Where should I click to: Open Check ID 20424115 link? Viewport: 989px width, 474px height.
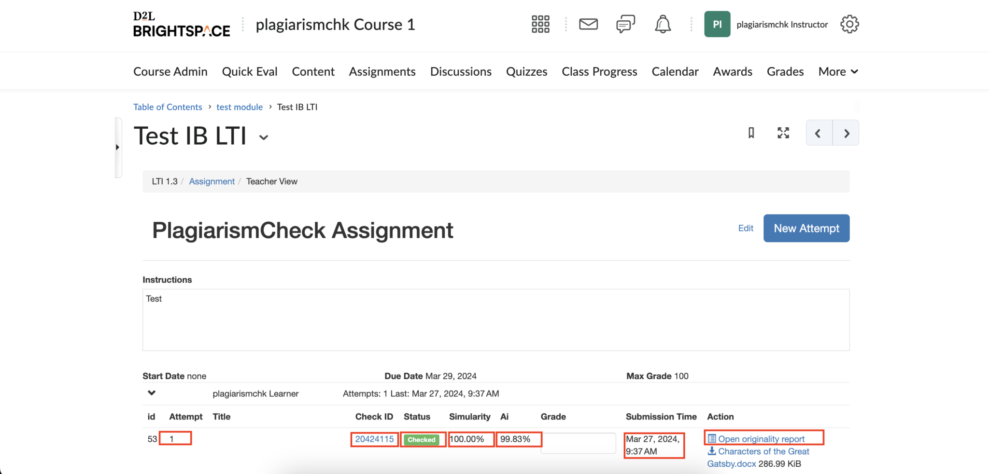coord(374,439)
